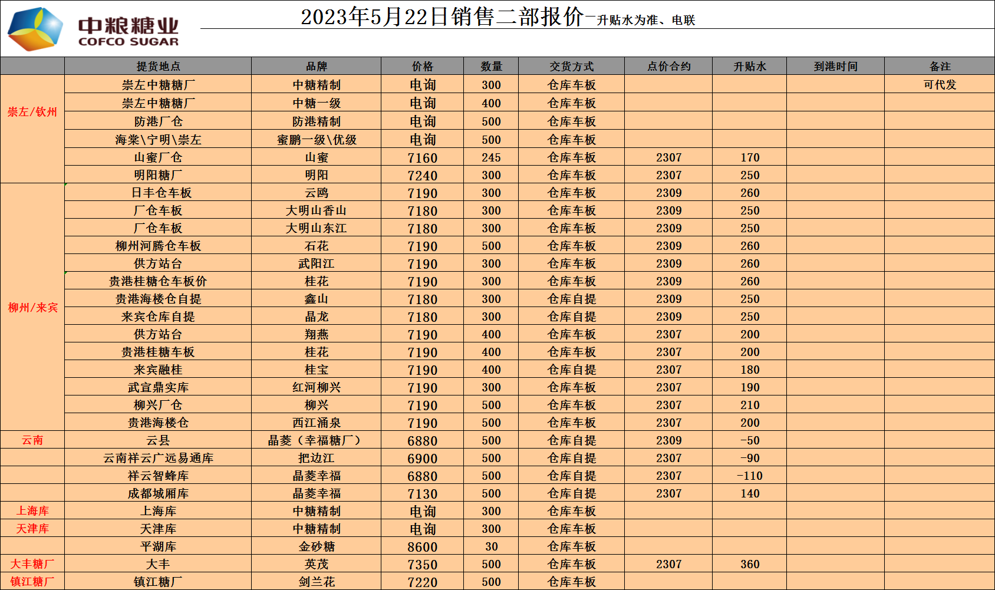Image resolution: width=995 pixels, height=590 pixels.
Task: Click the 崇左/钦州 region label
Action: pos(32,112)
